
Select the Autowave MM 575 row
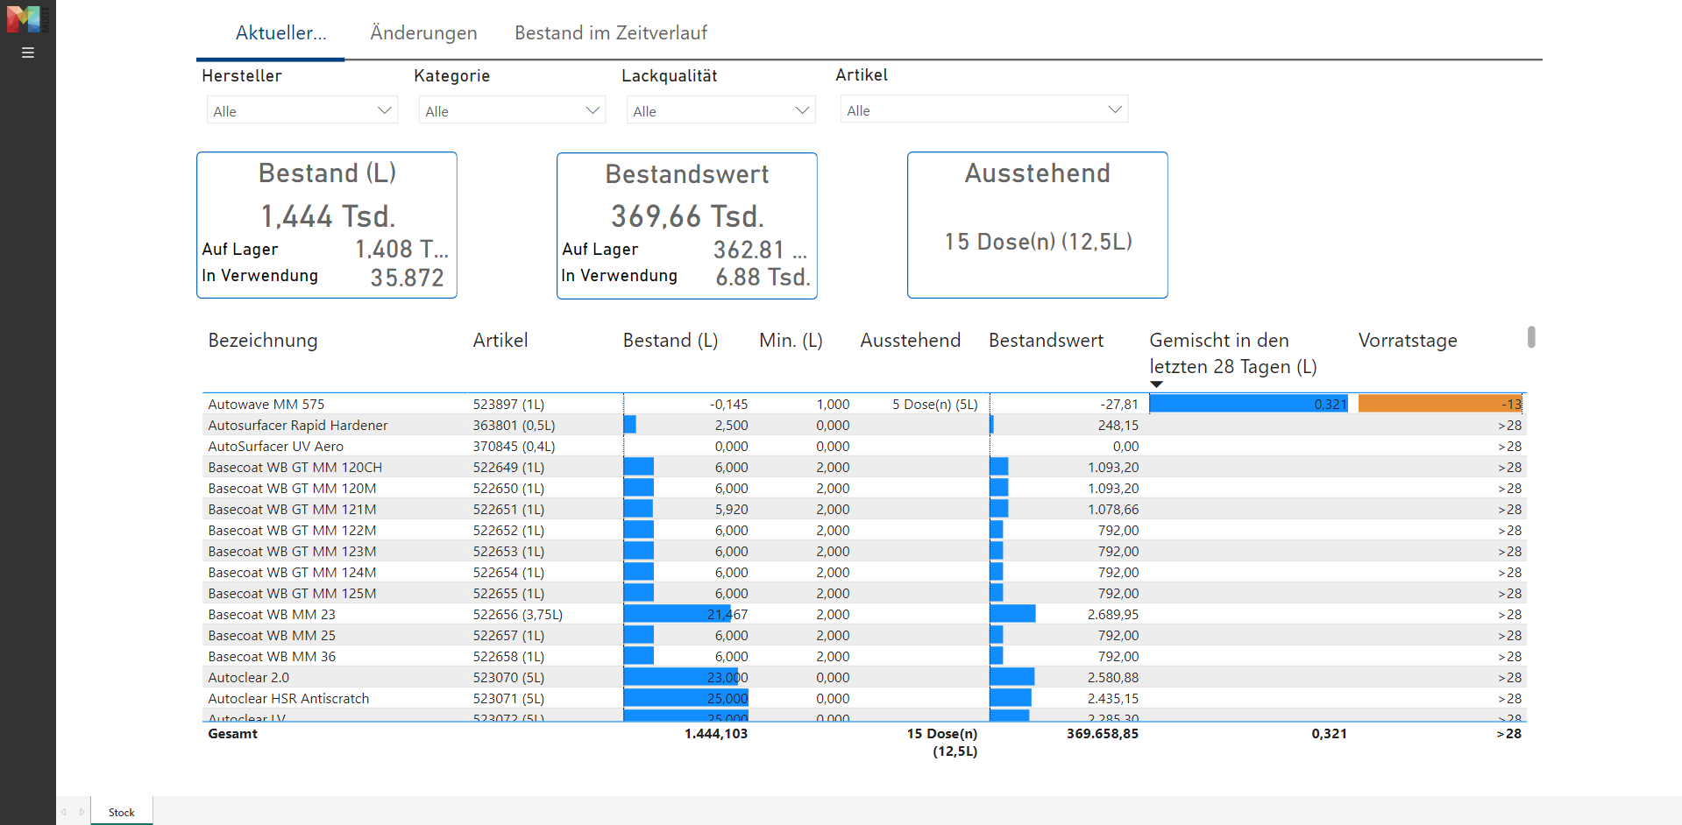pyautogui.click(x=864, y=404)
